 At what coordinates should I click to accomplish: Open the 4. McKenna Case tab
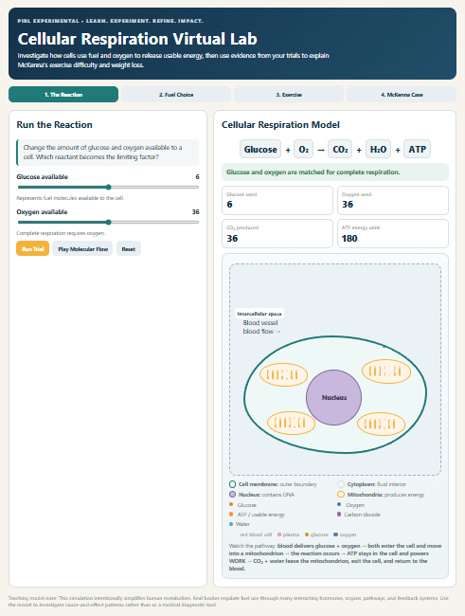coord(402,94)
